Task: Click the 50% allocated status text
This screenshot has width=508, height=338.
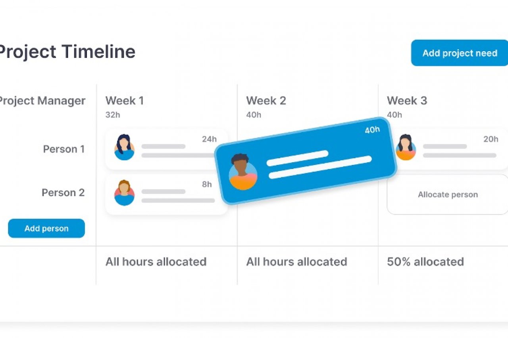Action: click(425, 262)
